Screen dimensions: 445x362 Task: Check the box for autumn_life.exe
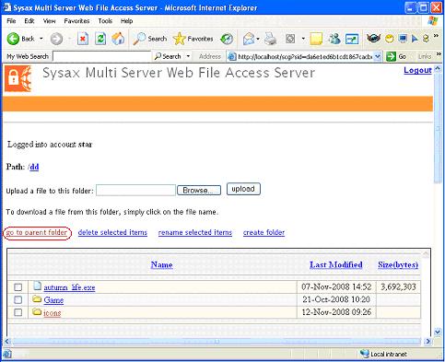click(18, 287)
